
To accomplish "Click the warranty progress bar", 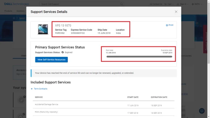I will [x=139, y=57].
